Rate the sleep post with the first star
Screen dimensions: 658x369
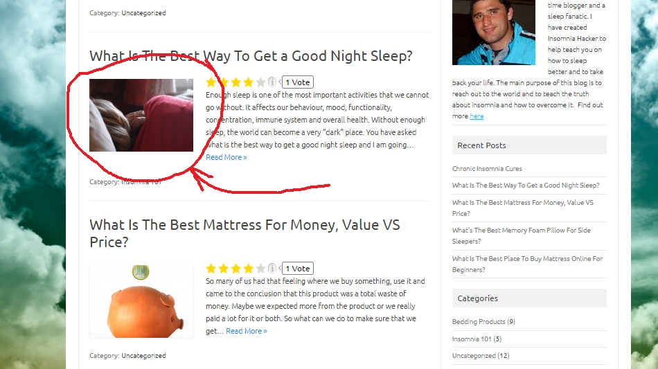(x=211, y=82)
